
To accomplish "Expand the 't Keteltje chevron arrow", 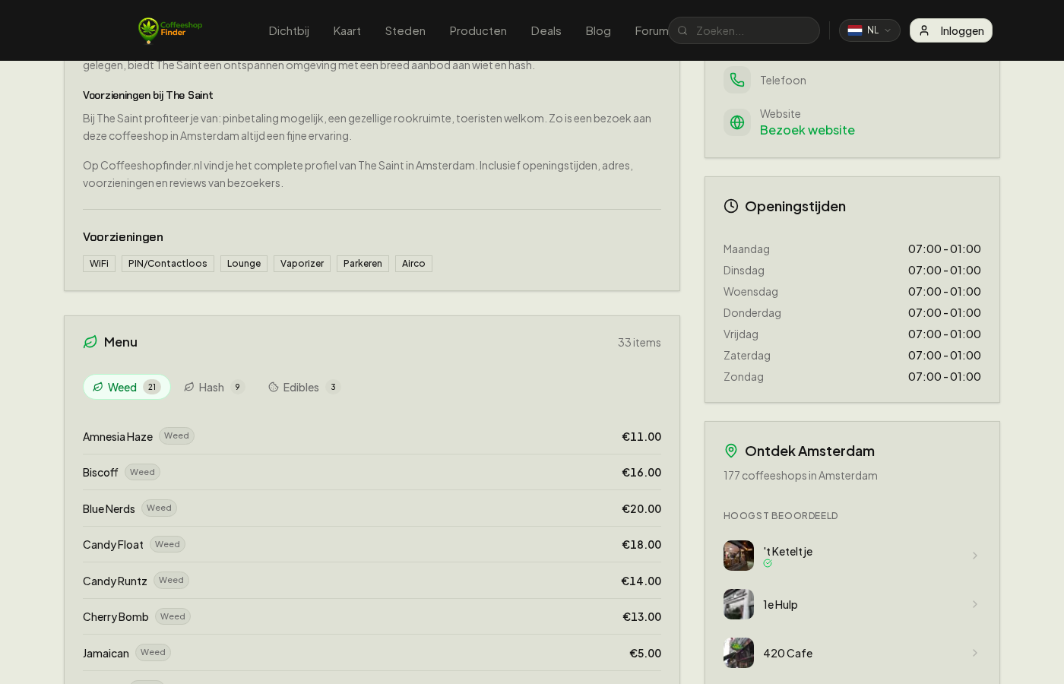I will pyautogui.click(x=974, y=556).
